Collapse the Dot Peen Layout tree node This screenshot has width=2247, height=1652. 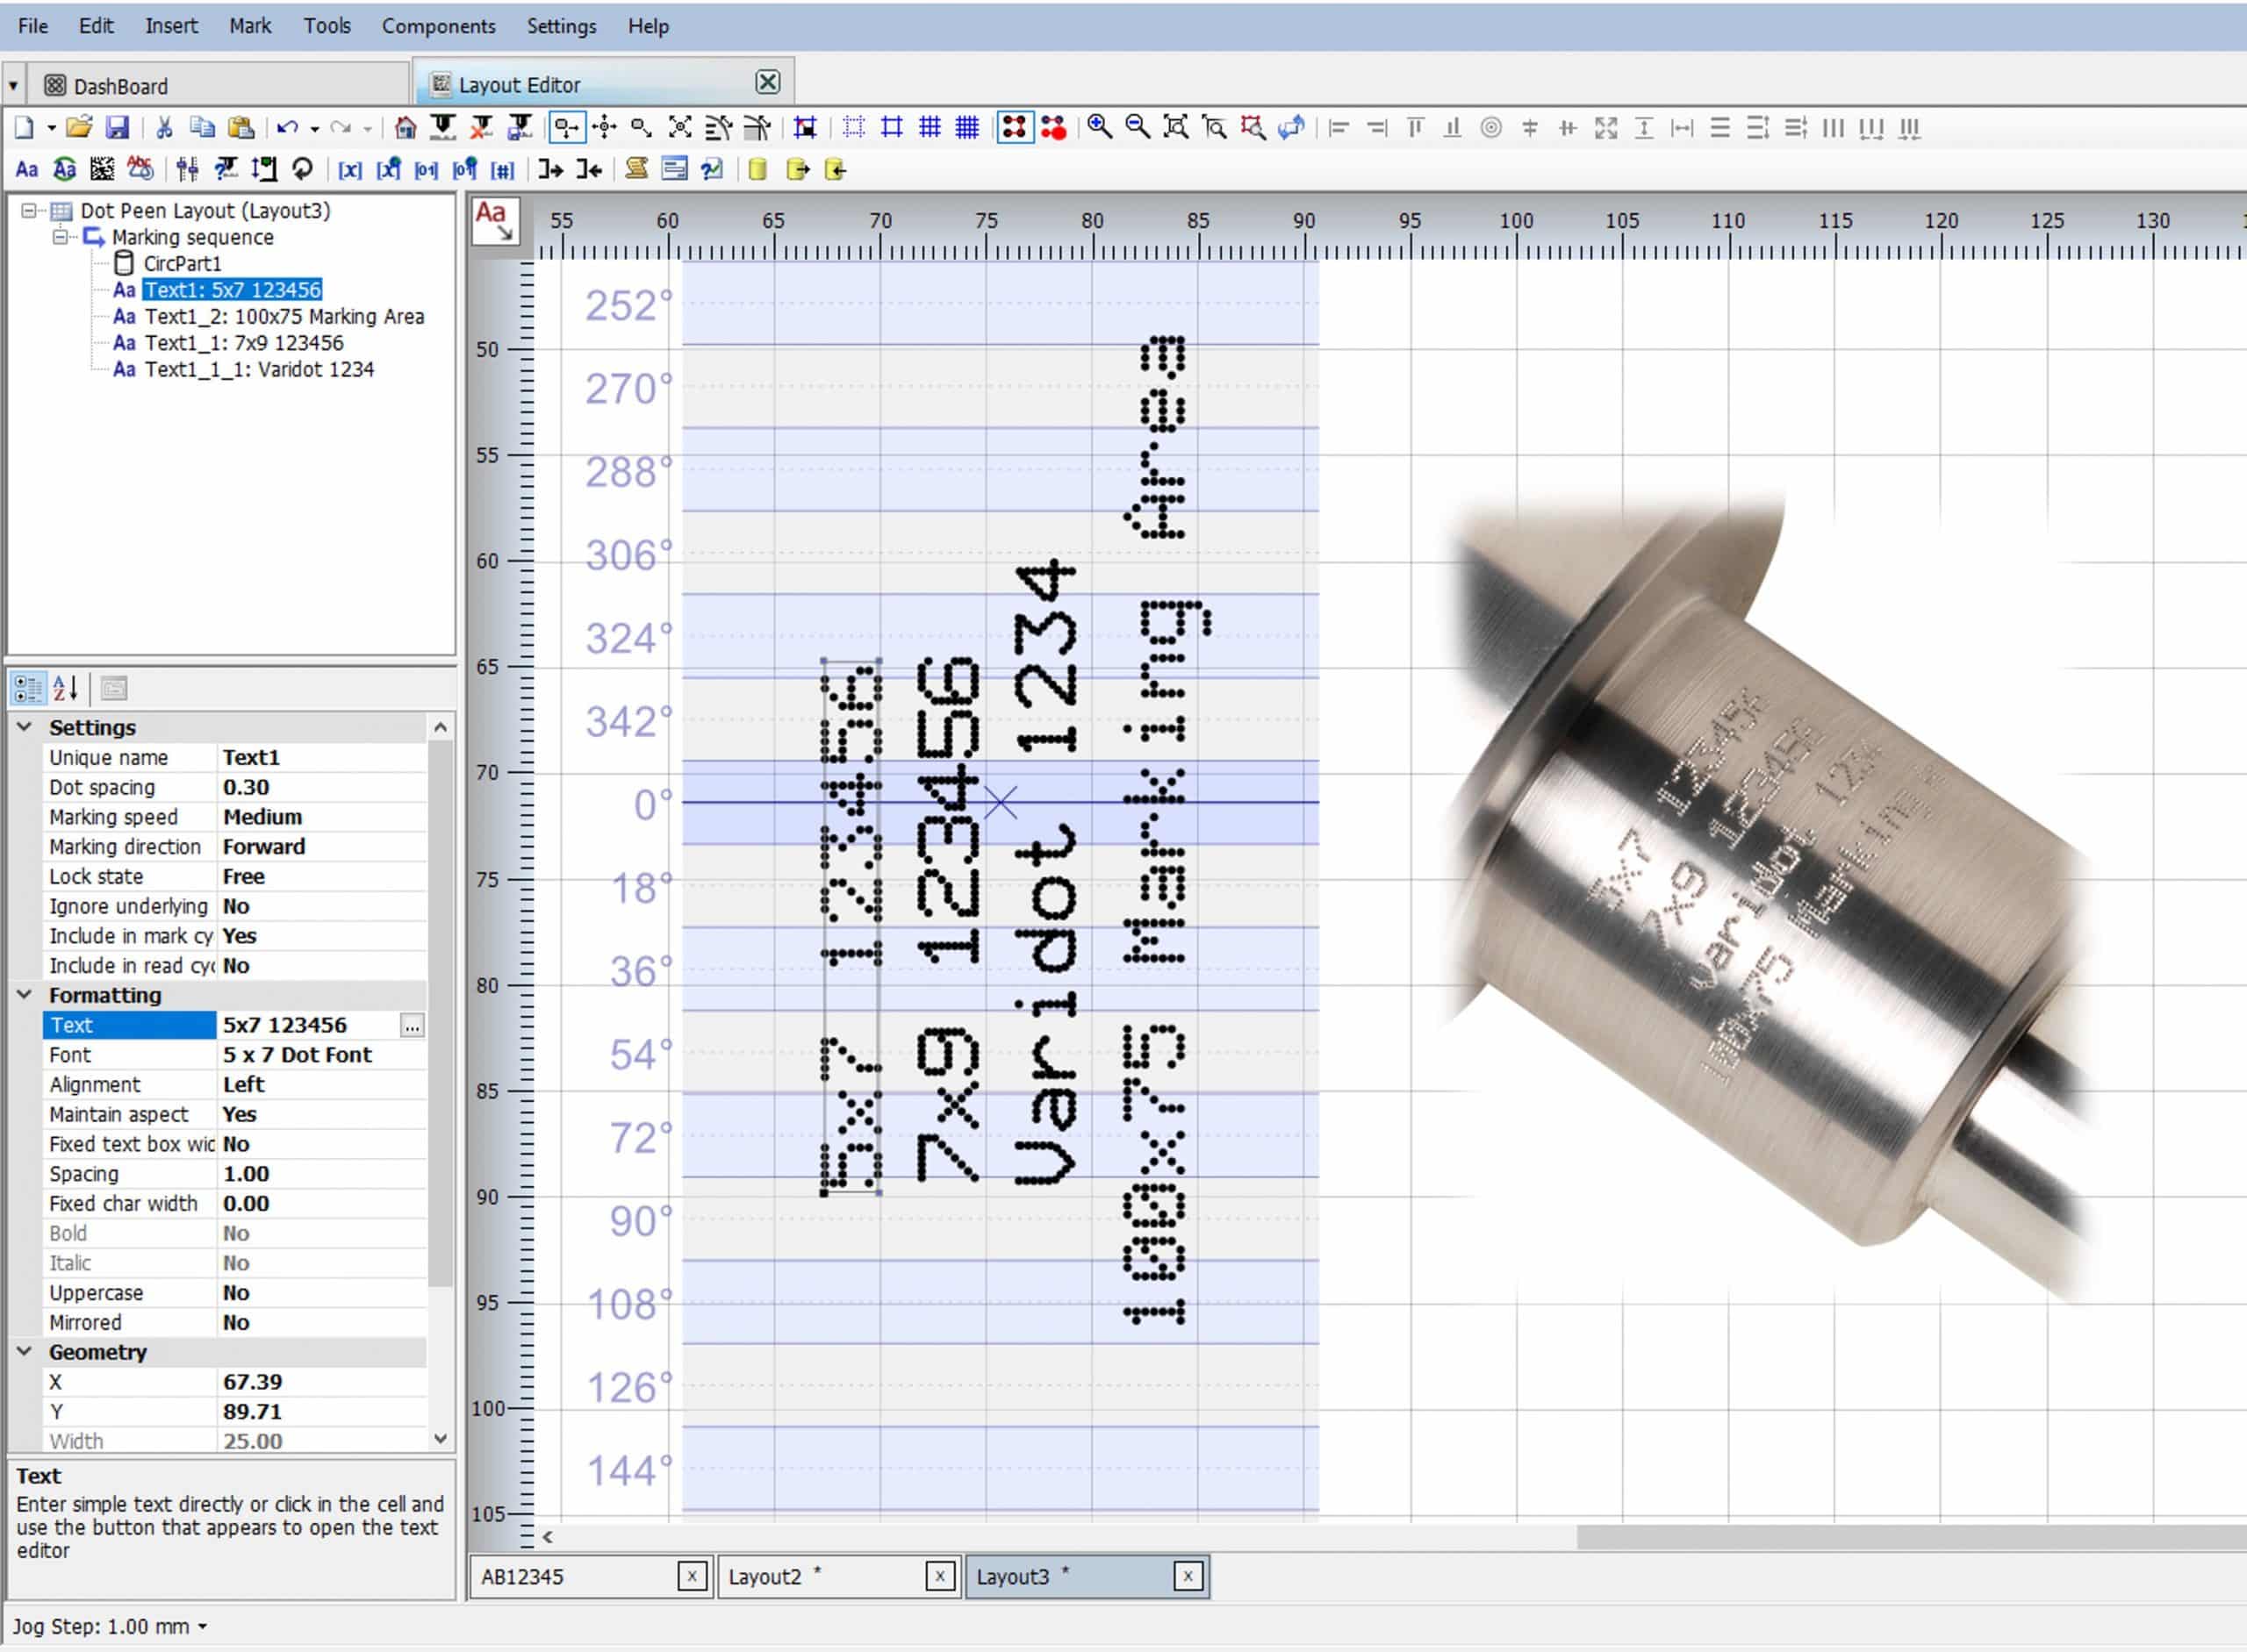29,210
